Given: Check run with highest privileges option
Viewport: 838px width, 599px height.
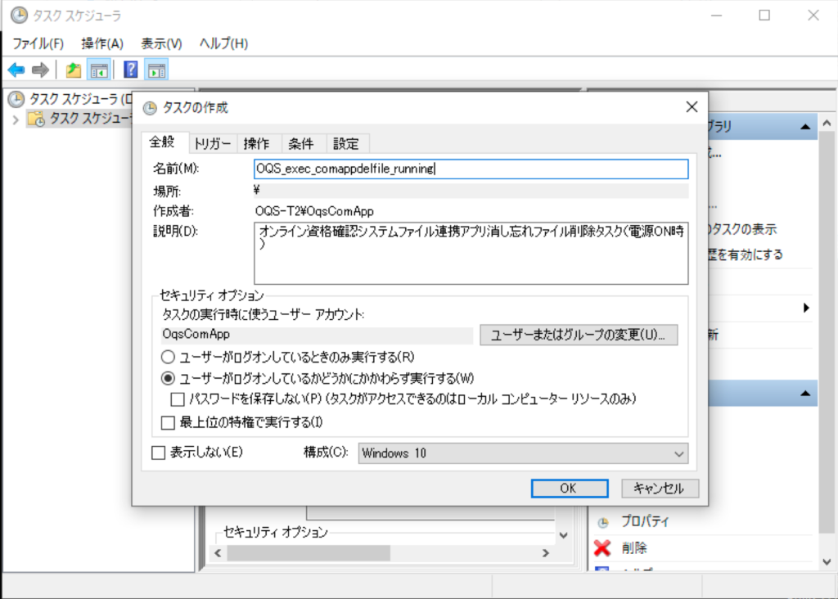Looking at the screenshot, I should pyautogui.click(x=169, y=423).
